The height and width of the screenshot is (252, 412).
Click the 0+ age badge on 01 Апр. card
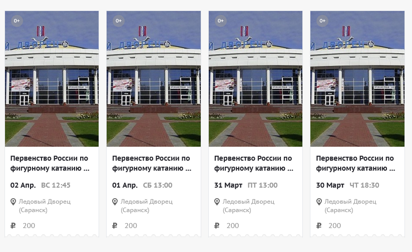pos(119,20)
